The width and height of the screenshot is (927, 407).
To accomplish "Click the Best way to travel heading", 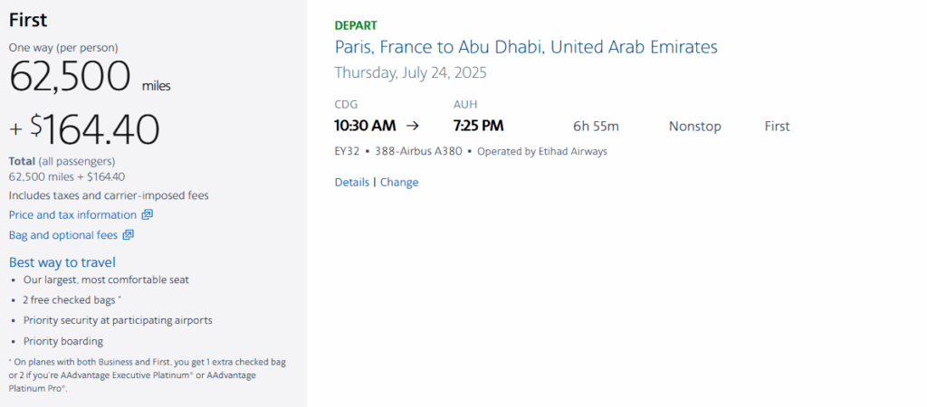I will click(x=62, y=262).
